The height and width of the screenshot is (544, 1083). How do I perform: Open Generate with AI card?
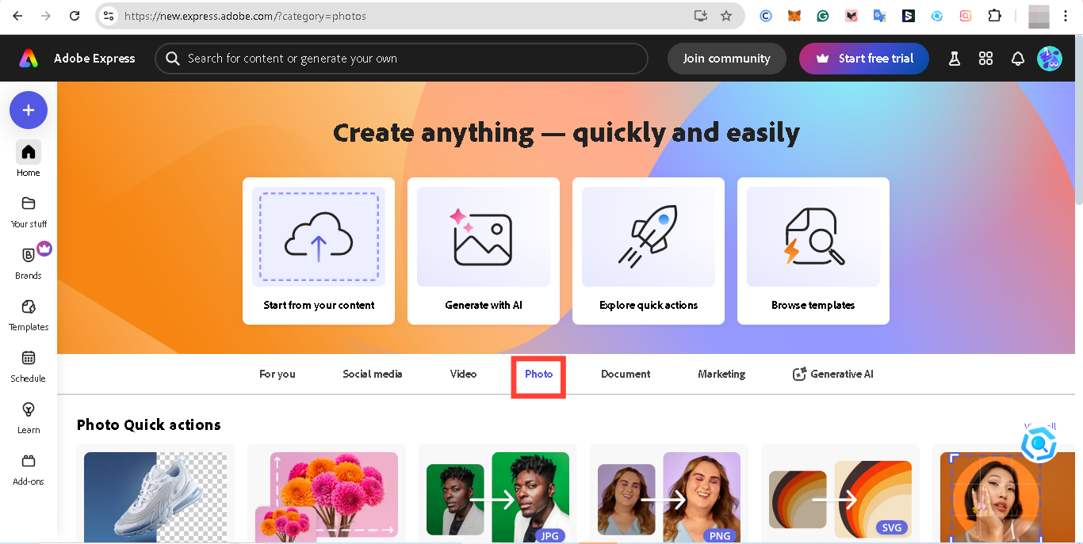point(484,251)
